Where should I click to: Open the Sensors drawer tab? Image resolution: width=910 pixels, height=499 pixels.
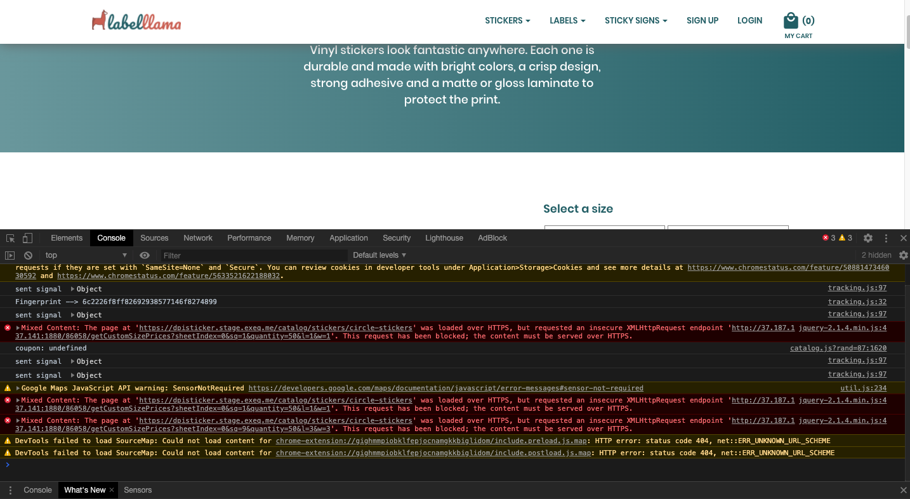[138, 490]
